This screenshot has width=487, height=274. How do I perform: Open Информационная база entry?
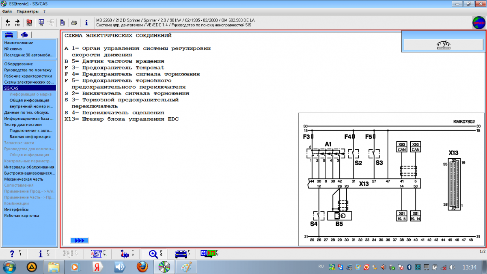click(x=28, y=119)
